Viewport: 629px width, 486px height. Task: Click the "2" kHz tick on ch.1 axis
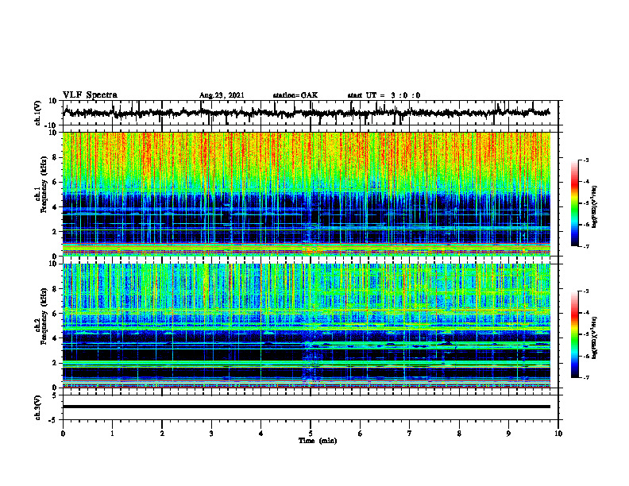coord(56,232)
